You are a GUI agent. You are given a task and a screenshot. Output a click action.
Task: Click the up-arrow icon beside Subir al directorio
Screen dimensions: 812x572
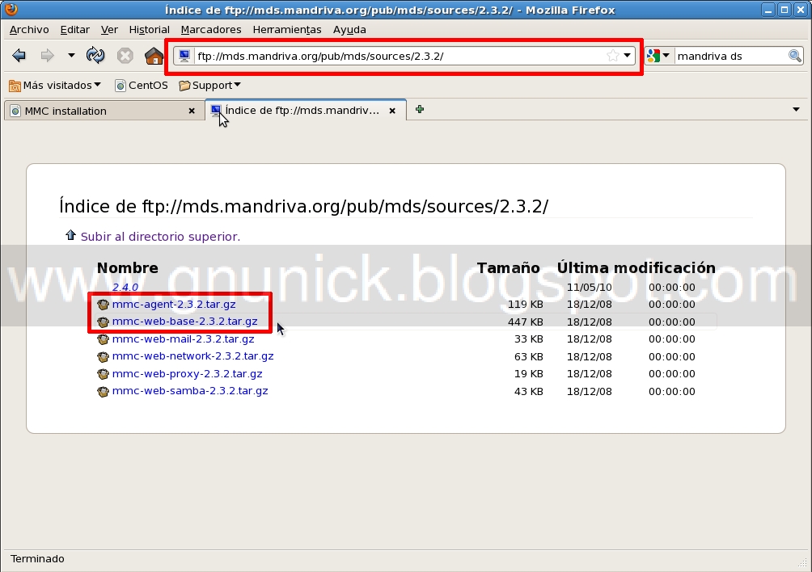(x=71, y=235)
